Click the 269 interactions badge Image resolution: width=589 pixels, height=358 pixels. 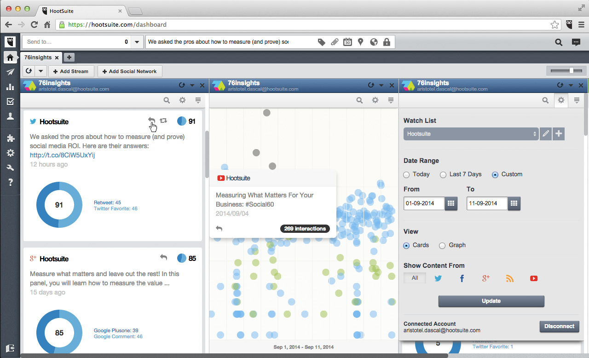(x=305, y=229)
